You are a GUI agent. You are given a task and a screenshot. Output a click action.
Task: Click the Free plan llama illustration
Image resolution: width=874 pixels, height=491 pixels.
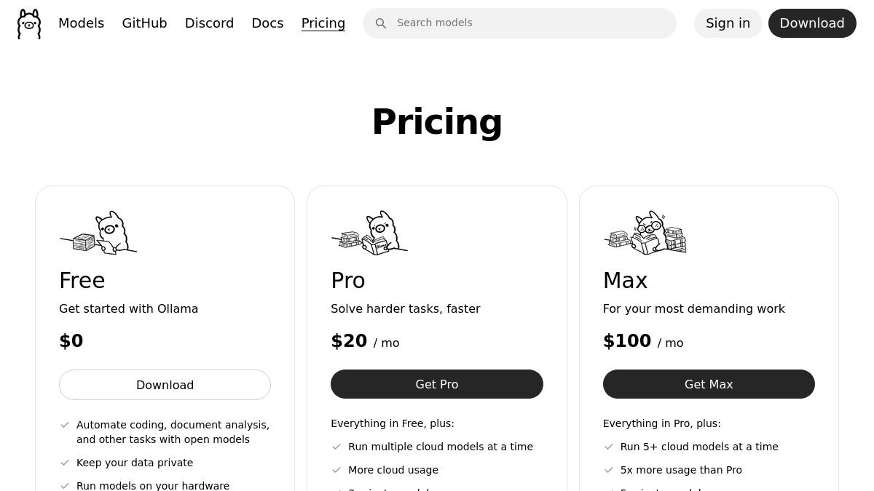[99, 233]
